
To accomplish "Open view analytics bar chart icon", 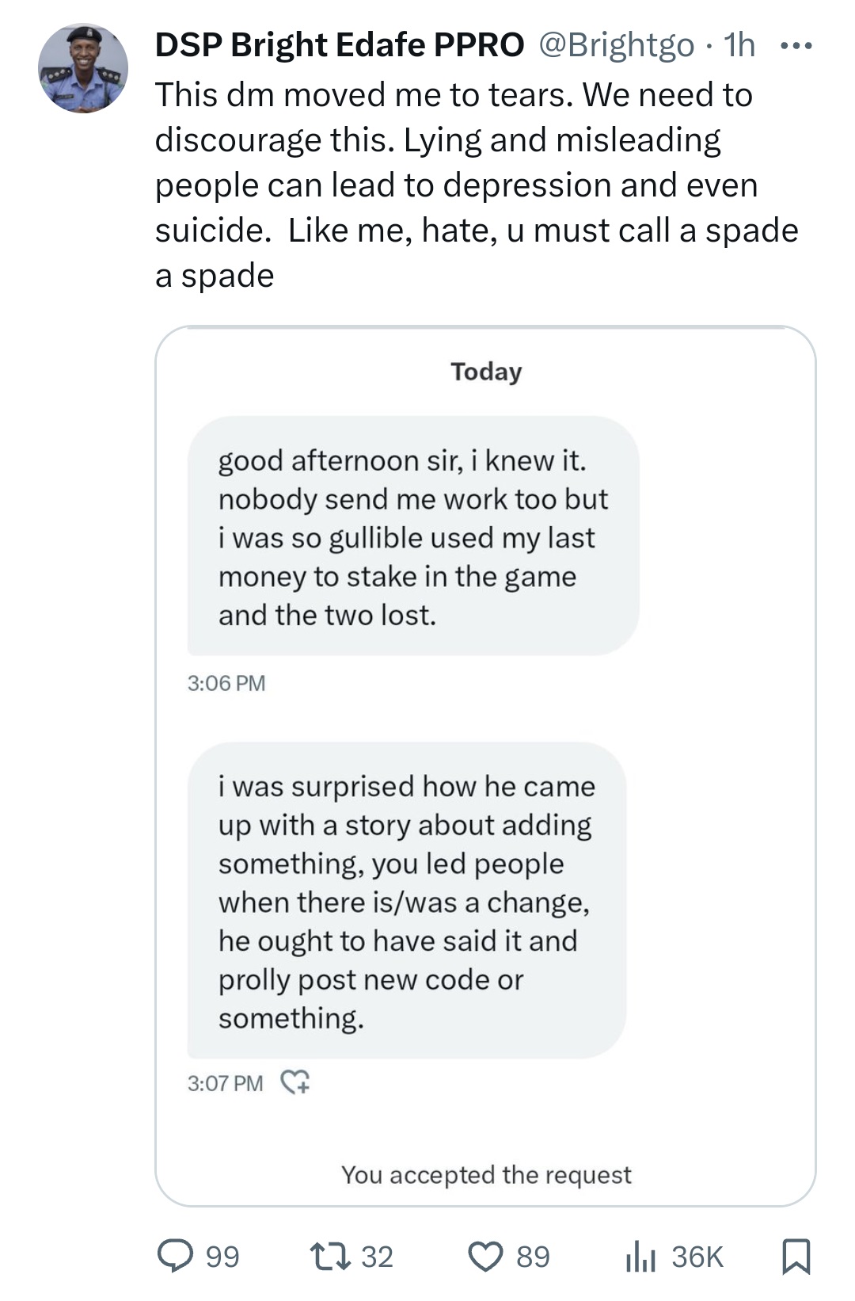I will pyautogui.click(x=640, y=1257).
